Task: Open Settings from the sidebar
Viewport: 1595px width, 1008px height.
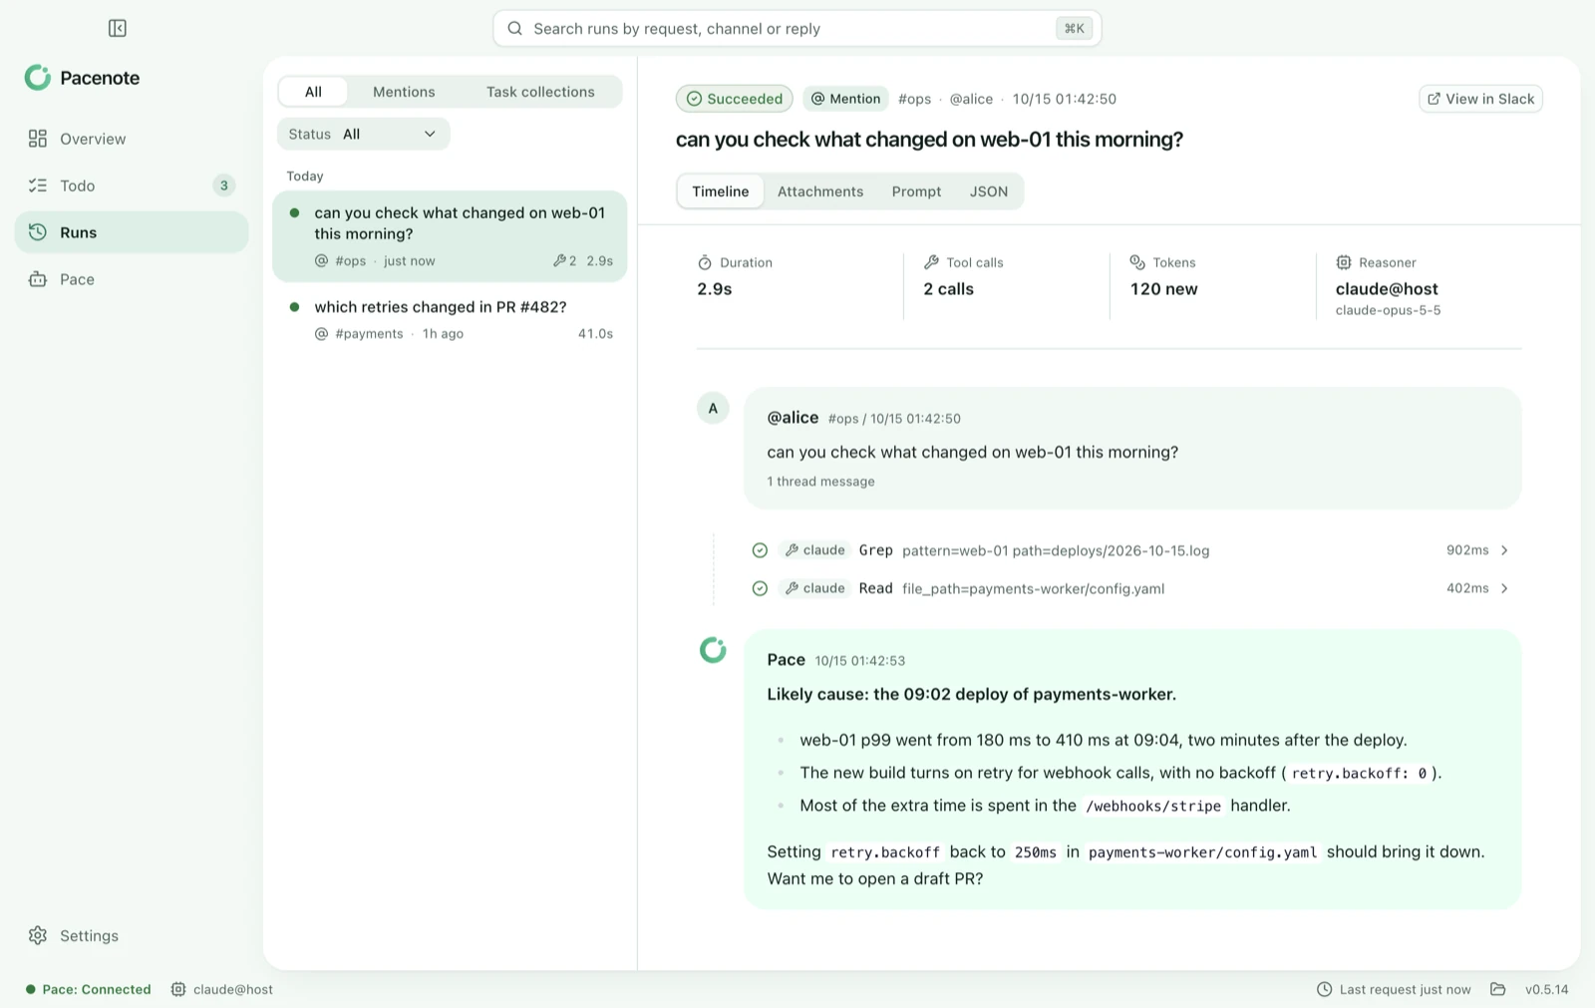Action: pos(132,935)
